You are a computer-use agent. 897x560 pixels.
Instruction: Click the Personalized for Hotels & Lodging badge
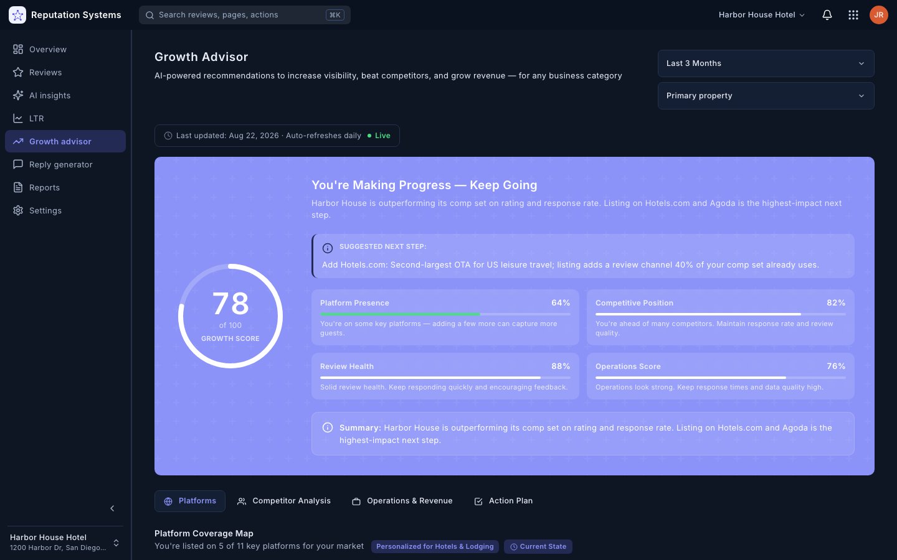pyautogui.click(x=435, y=546)
